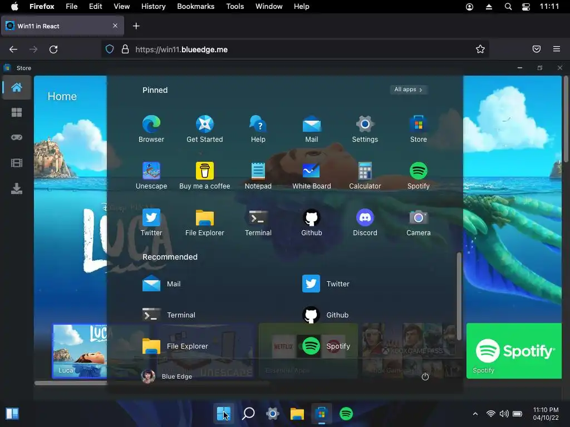Open Firefox History menu
The image size is (570, 427).
click(153, 7)
